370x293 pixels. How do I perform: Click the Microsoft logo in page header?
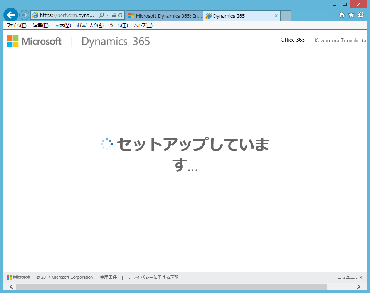(34, 41)
